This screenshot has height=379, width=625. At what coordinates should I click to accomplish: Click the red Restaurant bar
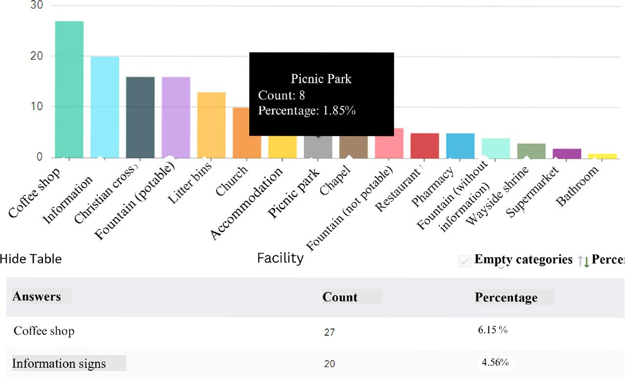click(x=425, y=145)
